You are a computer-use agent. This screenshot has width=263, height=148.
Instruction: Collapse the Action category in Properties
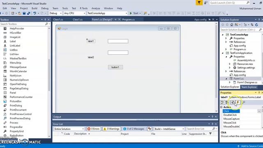tap(221, 107)
